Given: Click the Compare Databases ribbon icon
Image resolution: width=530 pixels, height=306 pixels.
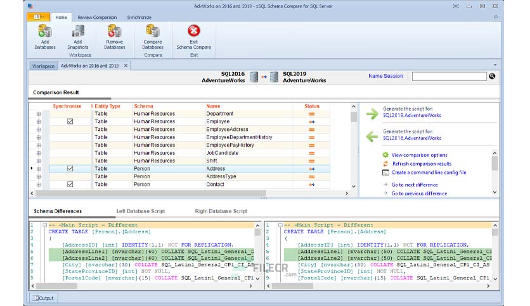Looking at the screenshot, I should click(152, 31).
